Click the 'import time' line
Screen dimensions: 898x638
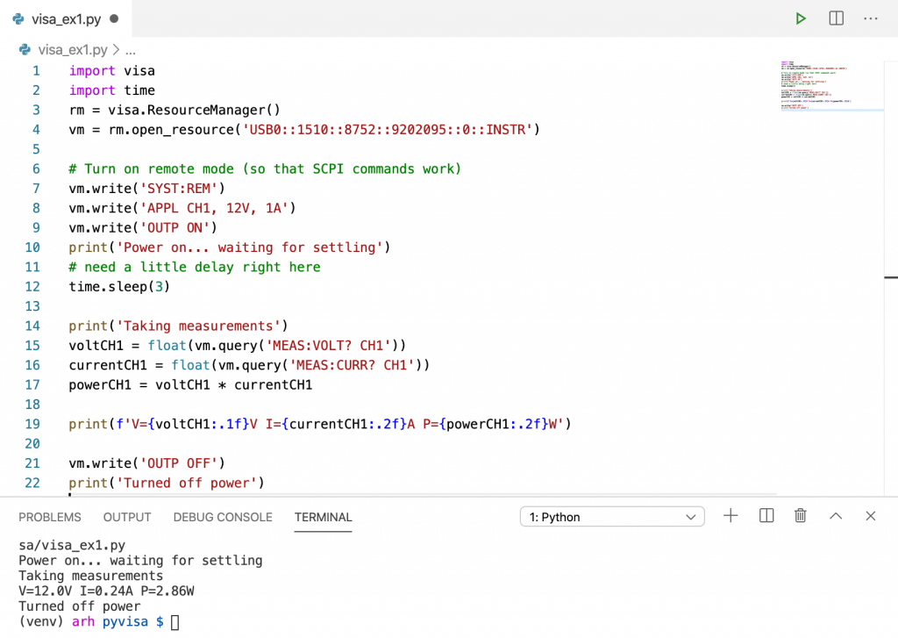click(x=112, y=90)
